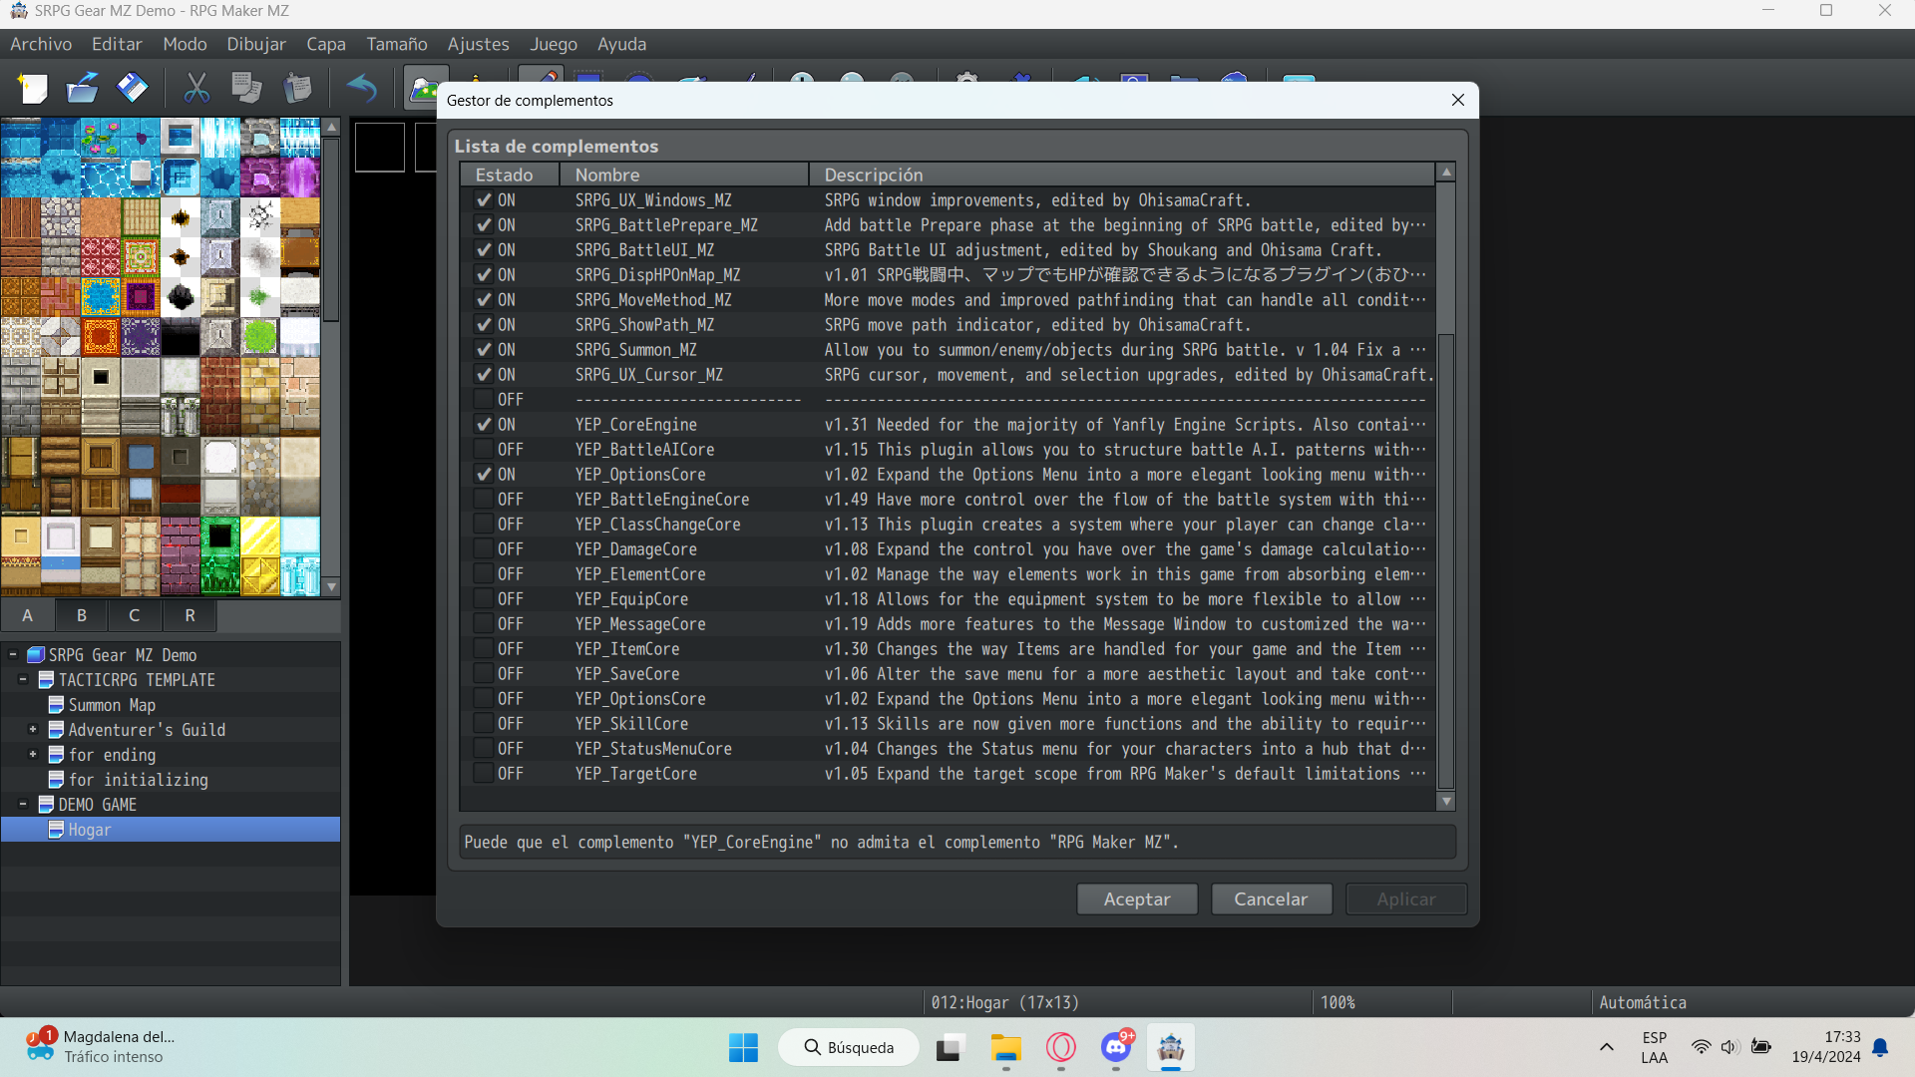The height and width of the screenshot is (1077, 1915).
Task: Open the Wi-Fi network tray icon
Action: (x=1702, y=1047)
